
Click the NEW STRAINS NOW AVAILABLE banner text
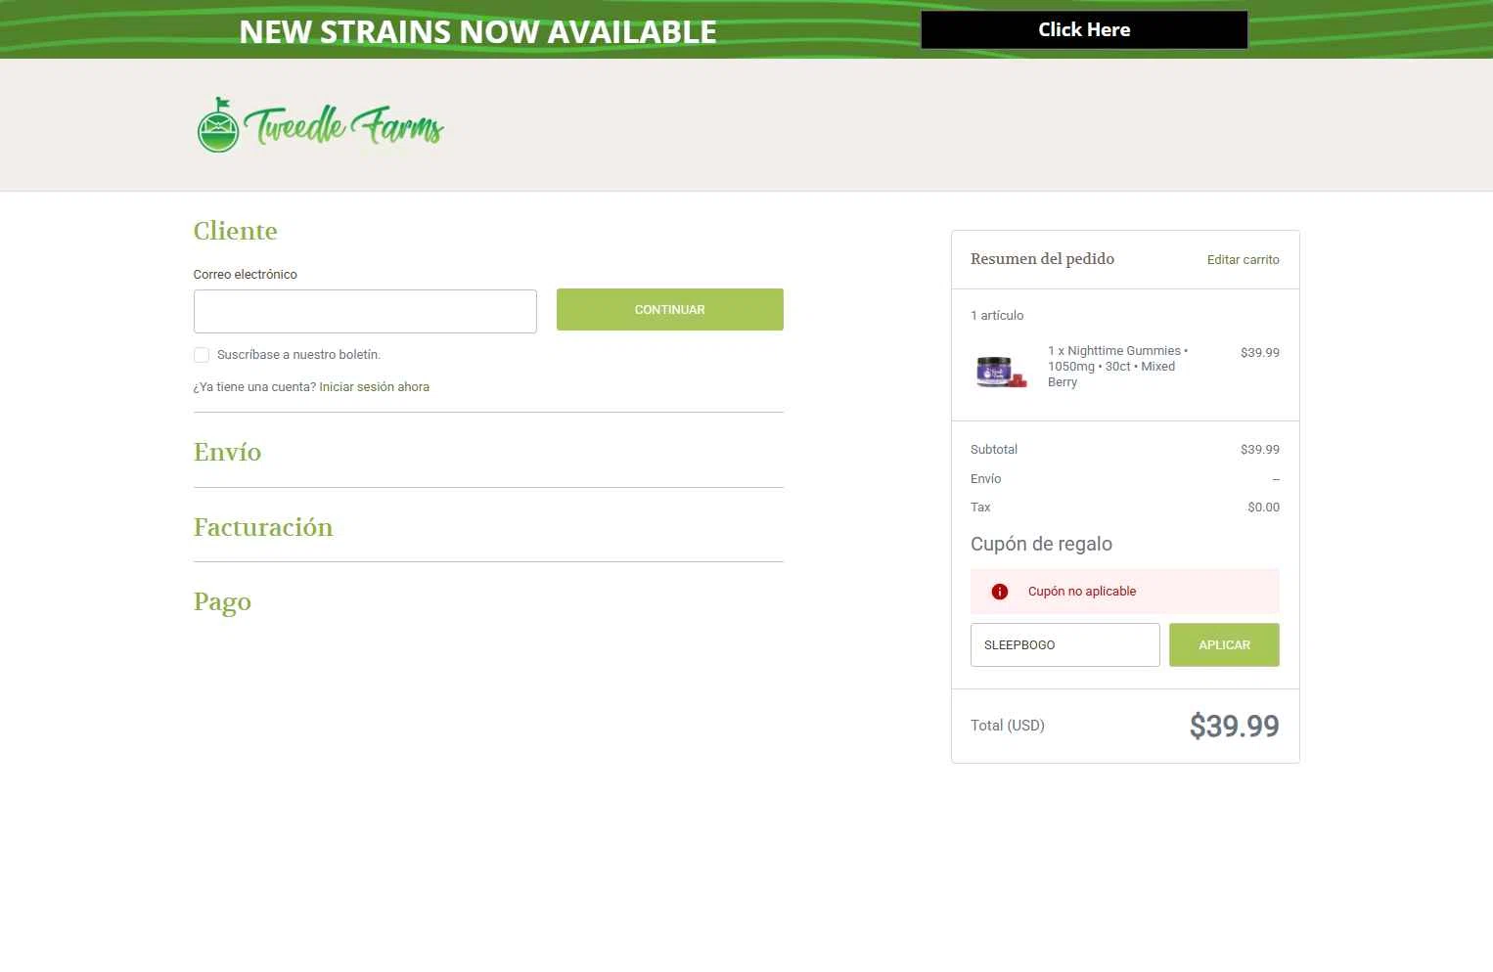(477, 31)
